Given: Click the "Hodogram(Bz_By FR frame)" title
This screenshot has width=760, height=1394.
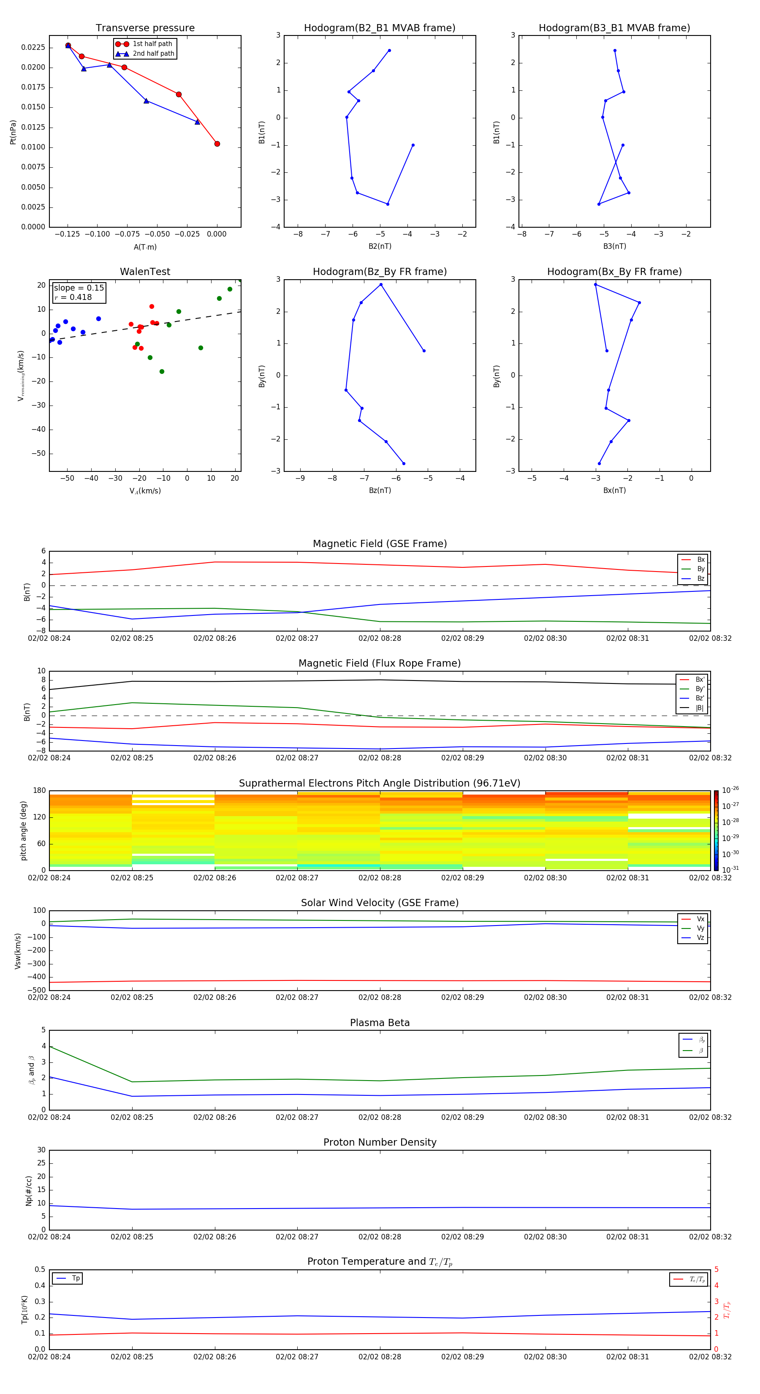Looking at the screenshot, I should click(x=380, y=272).
